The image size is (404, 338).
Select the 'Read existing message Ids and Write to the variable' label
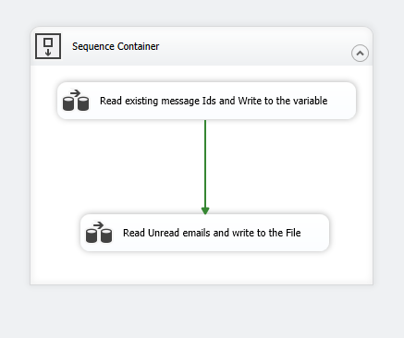(x=214, y=101)
